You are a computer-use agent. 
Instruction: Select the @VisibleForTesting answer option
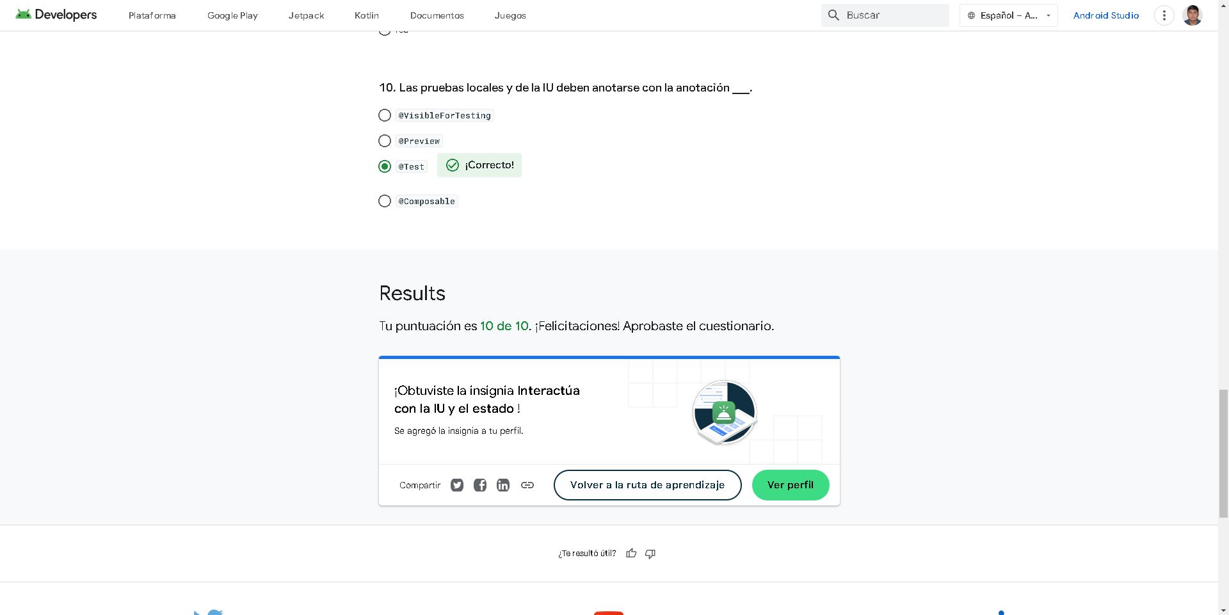point(385,115)
